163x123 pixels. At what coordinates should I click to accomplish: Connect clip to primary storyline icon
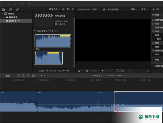(19, 76)
